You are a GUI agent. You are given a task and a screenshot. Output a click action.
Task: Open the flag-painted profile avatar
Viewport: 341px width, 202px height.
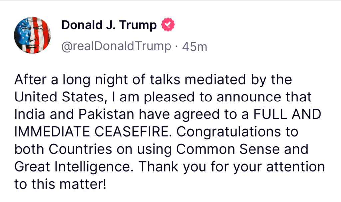click(32, 35)
